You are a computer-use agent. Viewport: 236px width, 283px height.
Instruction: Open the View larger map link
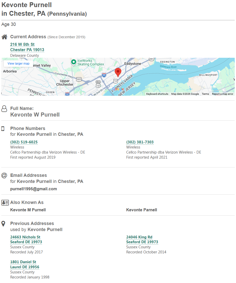[x=18, y=64]
